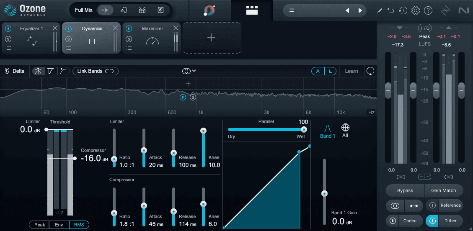Go to next preset arrow
Viewport: 473px width, 231px height.
[x=360, y=10]
